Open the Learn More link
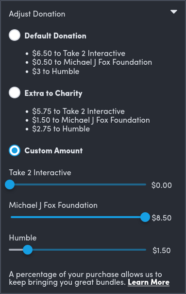The width and height of the screenshot is (186, 294). [x=149, y=282]
